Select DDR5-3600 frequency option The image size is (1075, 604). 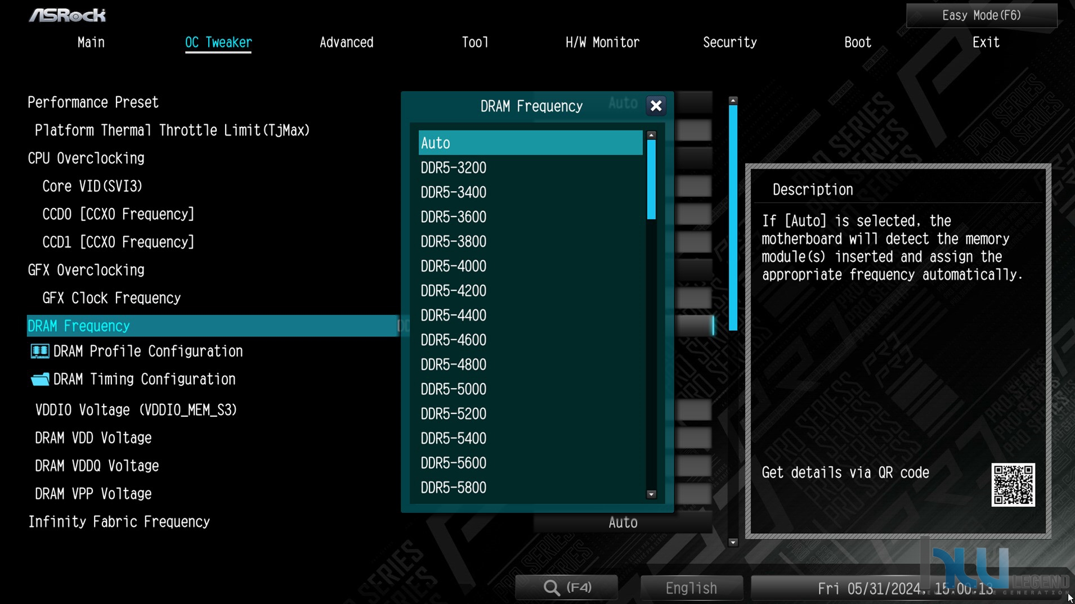tap(530, 217)
